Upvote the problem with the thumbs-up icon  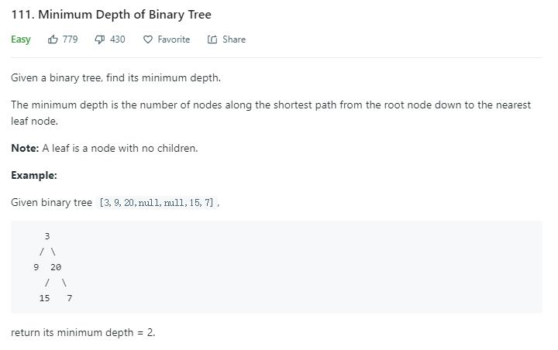pyautogui.click(x=53, y=39)
